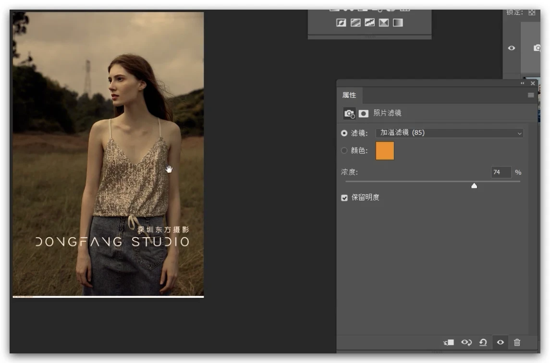550x363 pixels.
Task: Select the 颜色 radio button
Action: click(344, 151)
